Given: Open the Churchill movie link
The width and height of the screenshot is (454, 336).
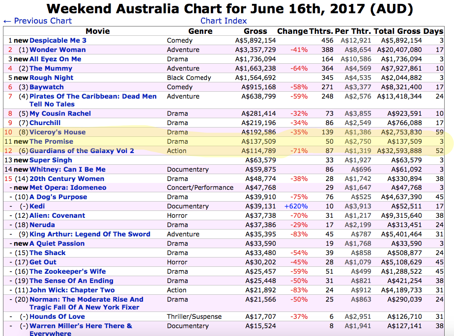Looking at the screenshot, I should (x=45, y=123).
